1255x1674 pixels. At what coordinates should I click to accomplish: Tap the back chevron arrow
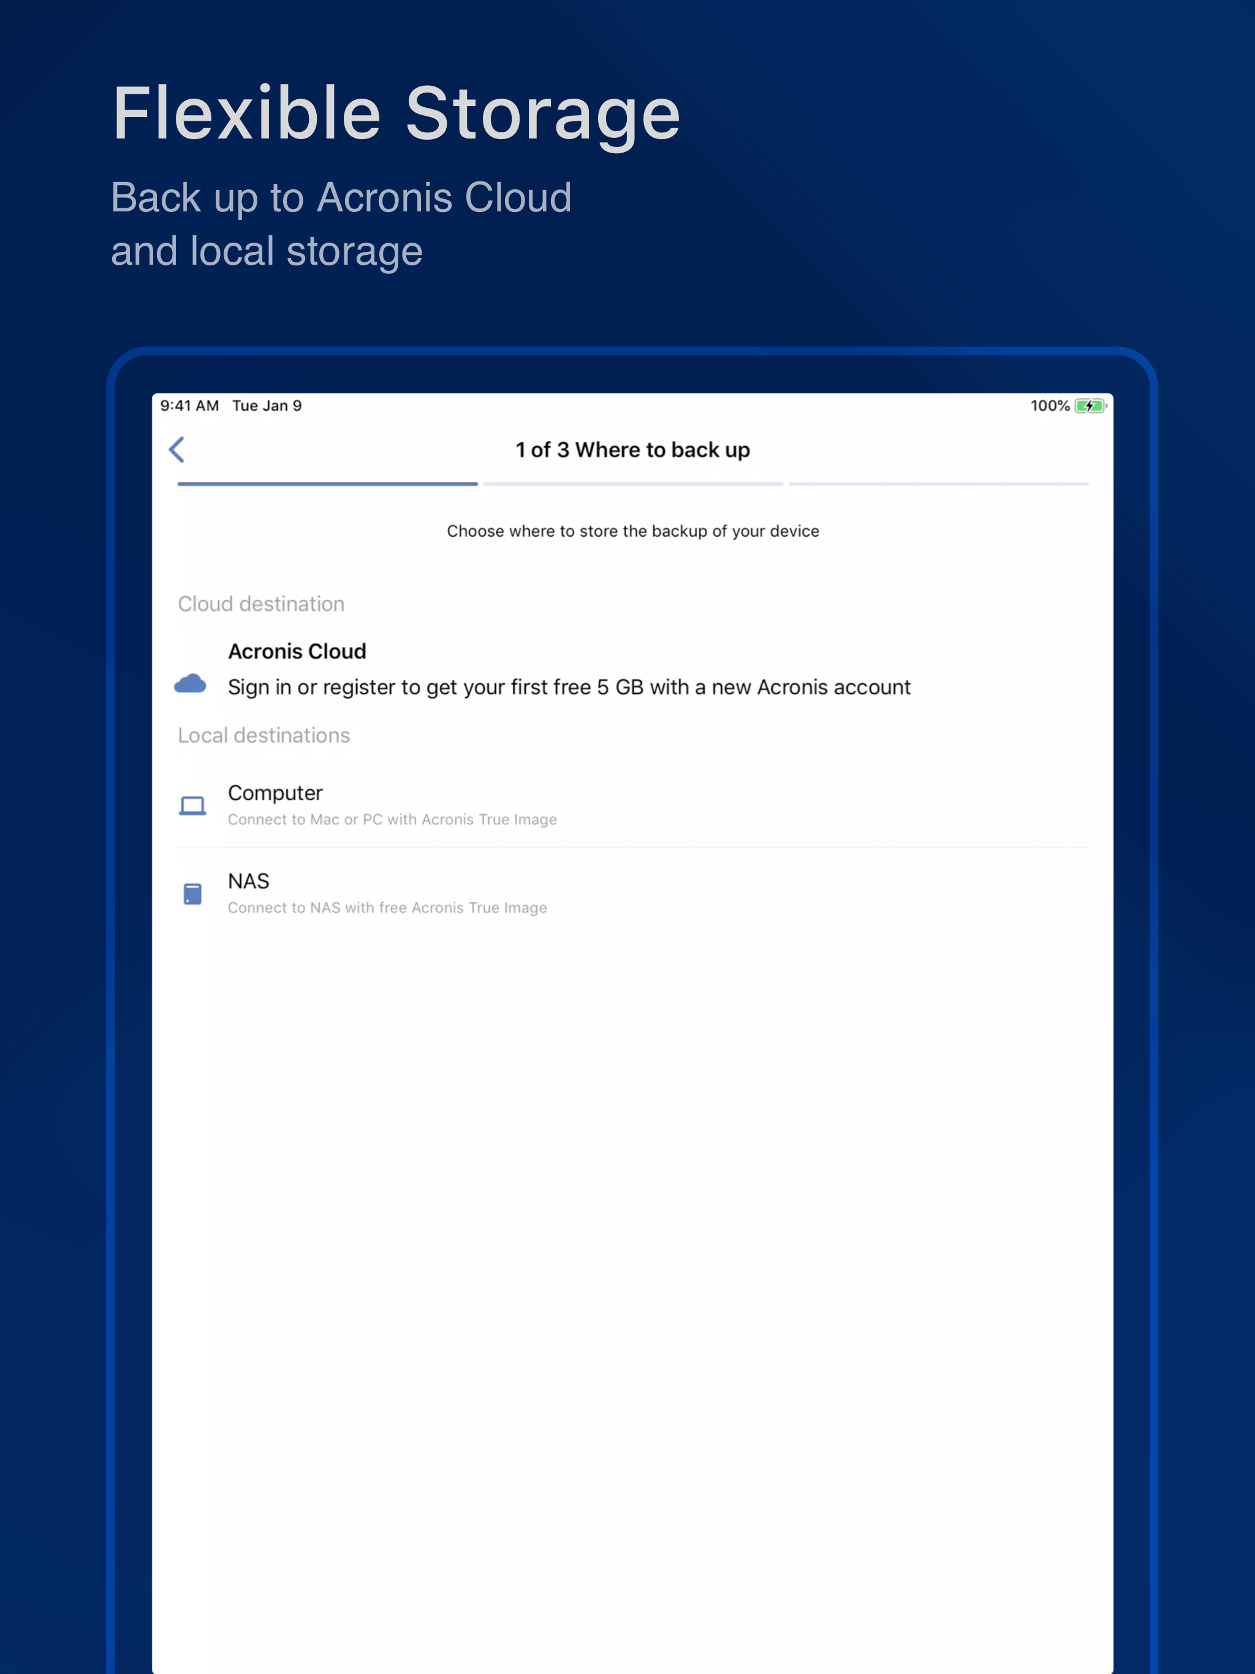click(176, 450)
